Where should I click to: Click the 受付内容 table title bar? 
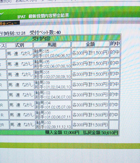tap(60, 38)
